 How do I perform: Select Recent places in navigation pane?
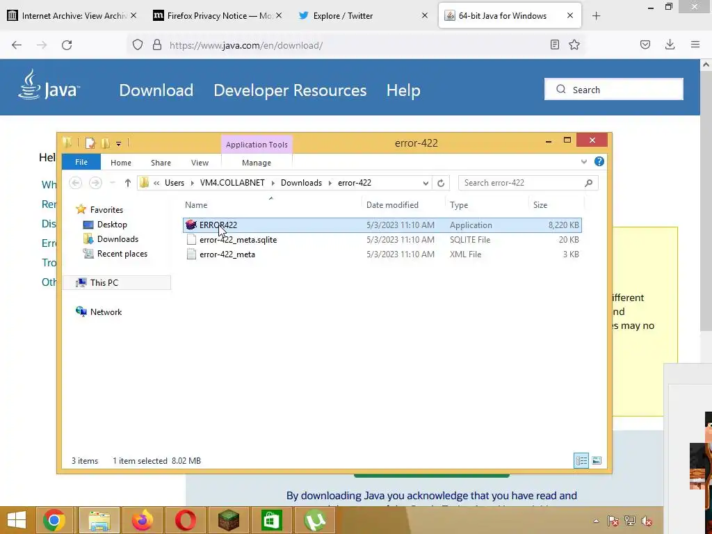pyautogui.click(x=122, y=254)
